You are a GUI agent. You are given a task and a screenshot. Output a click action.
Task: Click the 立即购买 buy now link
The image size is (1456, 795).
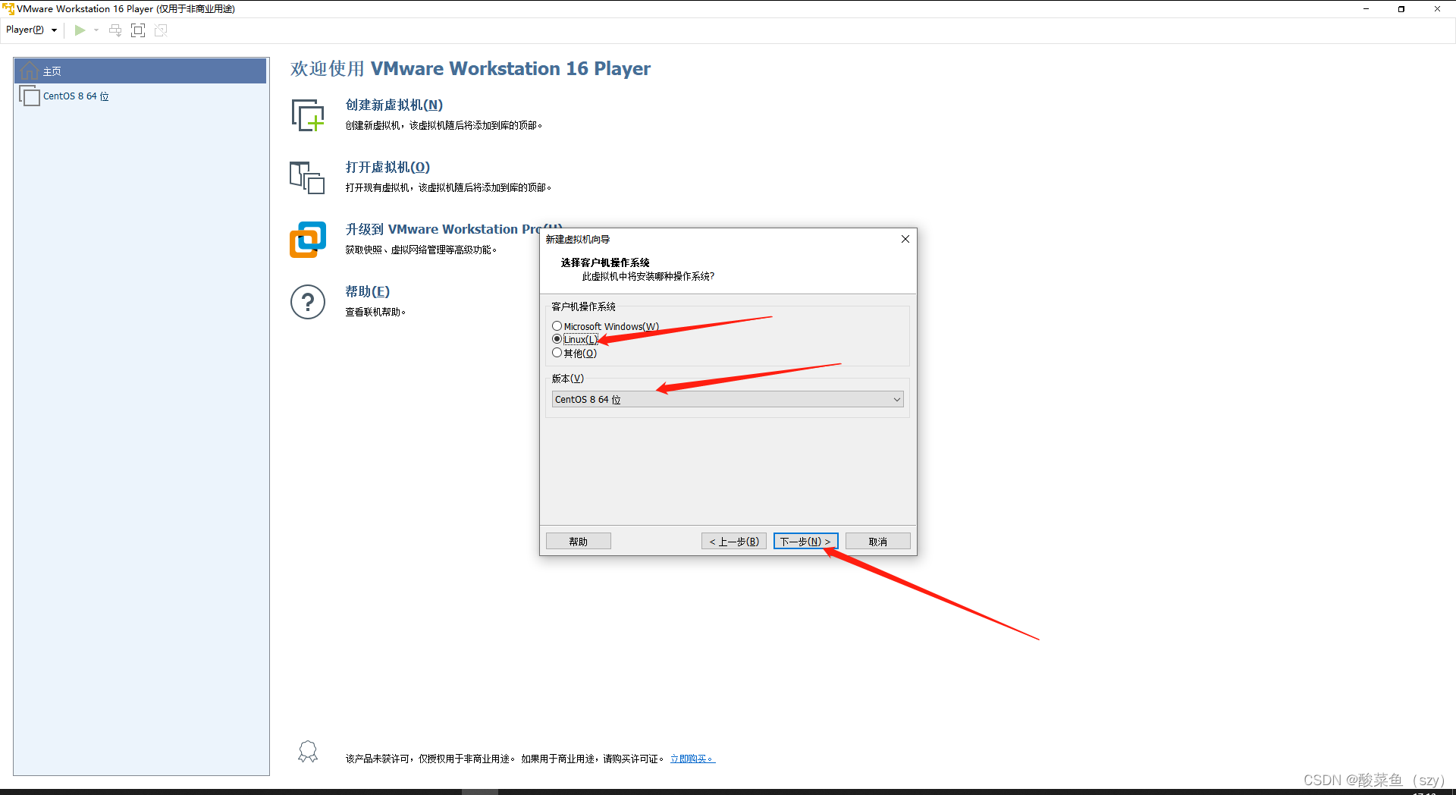pos(692,759)
